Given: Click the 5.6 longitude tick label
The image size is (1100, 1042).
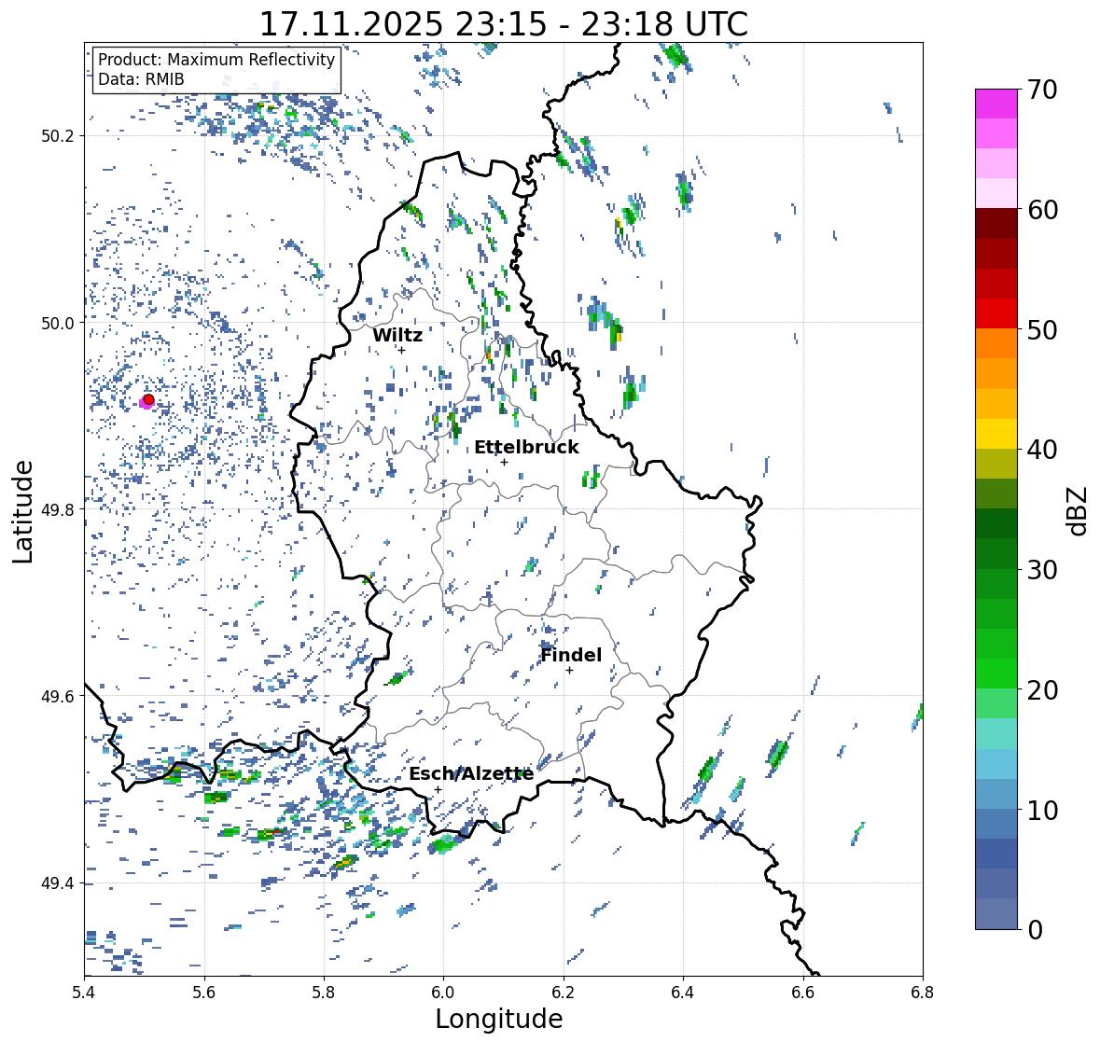Looking at the screenshot, I should coord(204,993).
